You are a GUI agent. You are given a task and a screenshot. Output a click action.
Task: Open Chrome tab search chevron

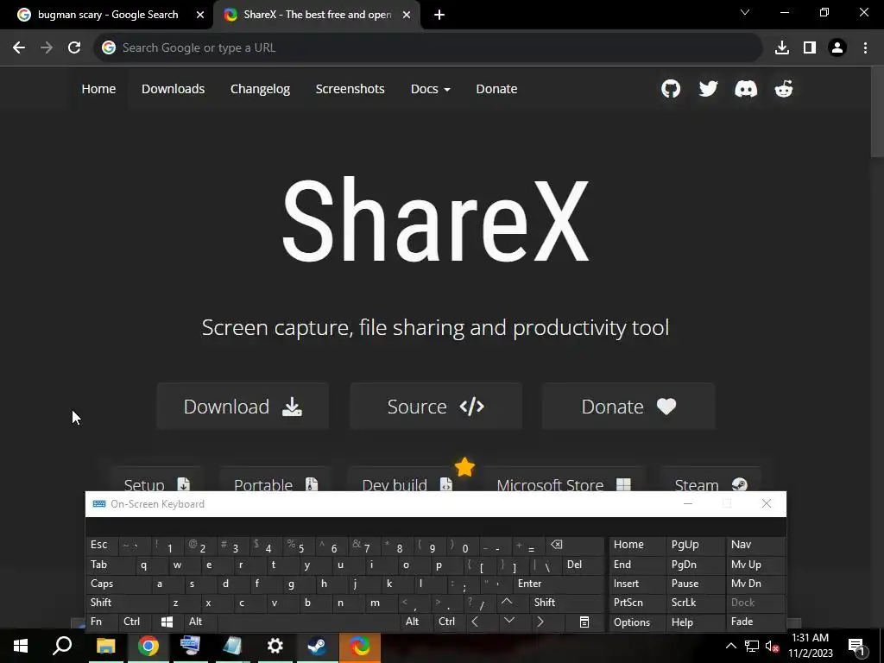745,12
